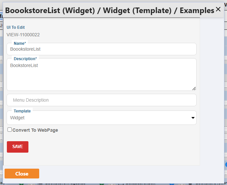Select the Widget value in Template field
Image resolution: width=227 pixels, height=185 pixels.
pyautogui.click(x=17, y=118)
